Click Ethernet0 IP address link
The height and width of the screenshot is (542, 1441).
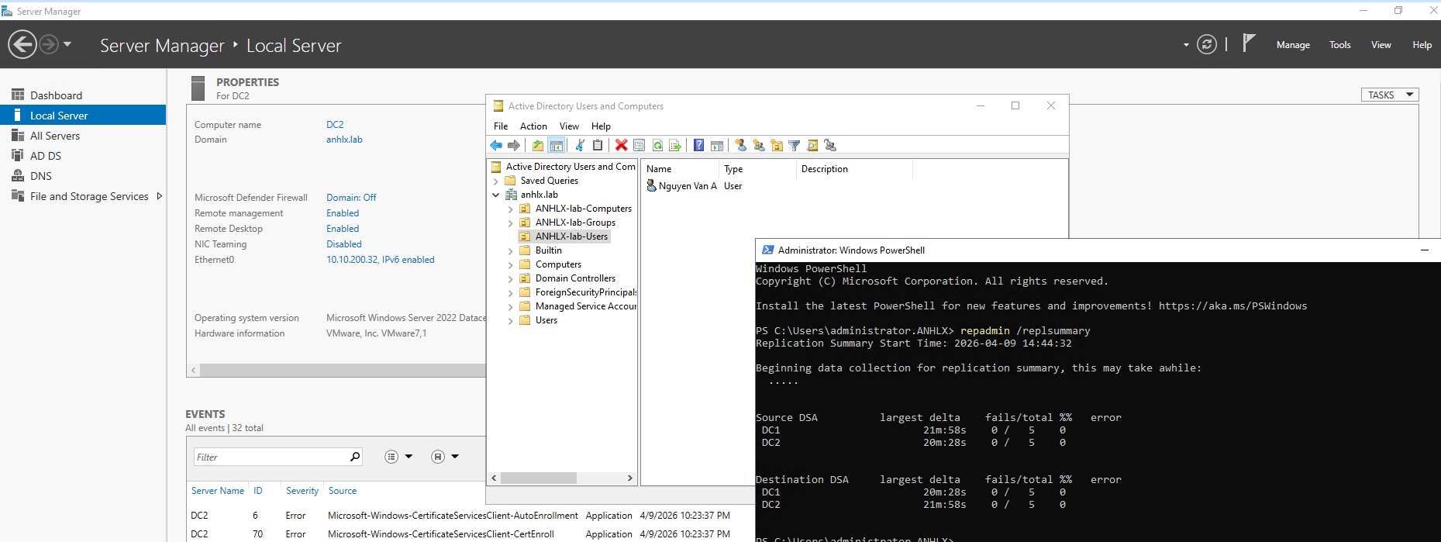click(381, 260)
